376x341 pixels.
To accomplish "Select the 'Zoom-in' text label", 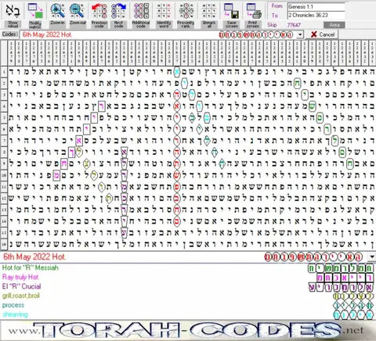I will pos(57,23).
